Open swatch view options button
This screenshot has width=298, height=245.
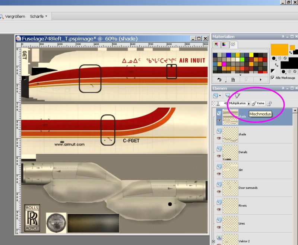click(220, 80)
